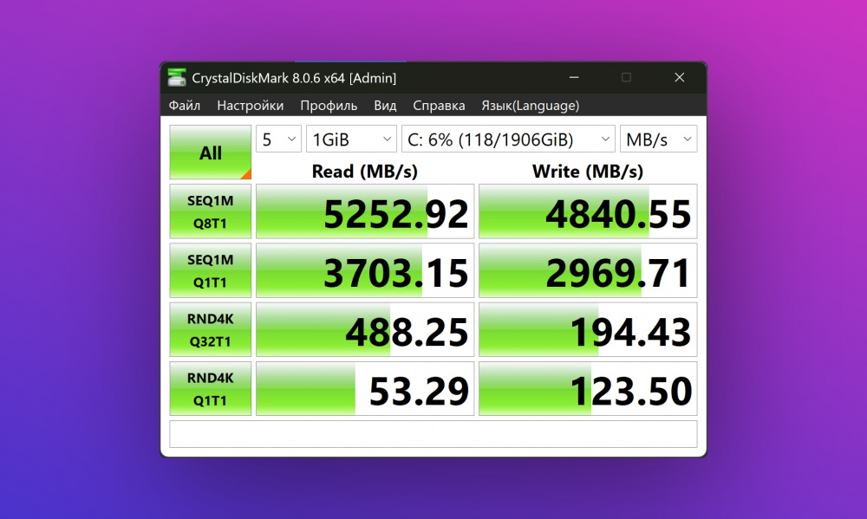Click the empty comment field at bottom
This screenshot has height=519, width=867.
(433, 434)
